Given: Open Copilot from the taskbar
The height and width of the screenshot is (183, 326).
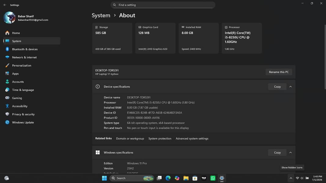Looking at the screenshot, I should 177,178.
